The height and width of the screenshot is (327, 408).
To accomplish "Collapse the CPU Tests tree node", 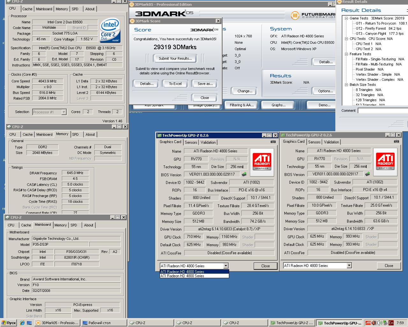I will [x=346, y=39].
